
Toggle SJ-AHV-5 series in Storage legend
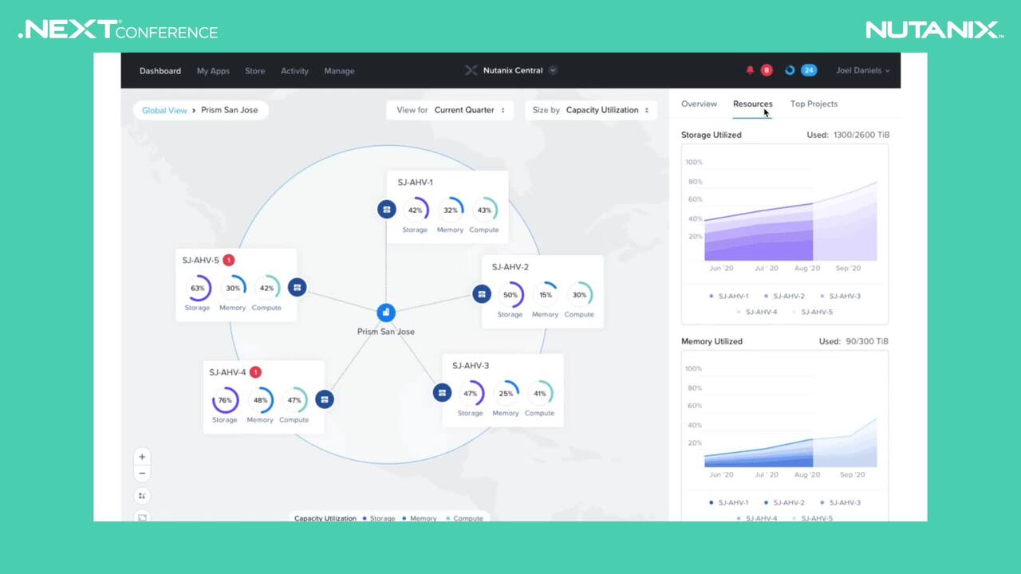coord(813,313)
